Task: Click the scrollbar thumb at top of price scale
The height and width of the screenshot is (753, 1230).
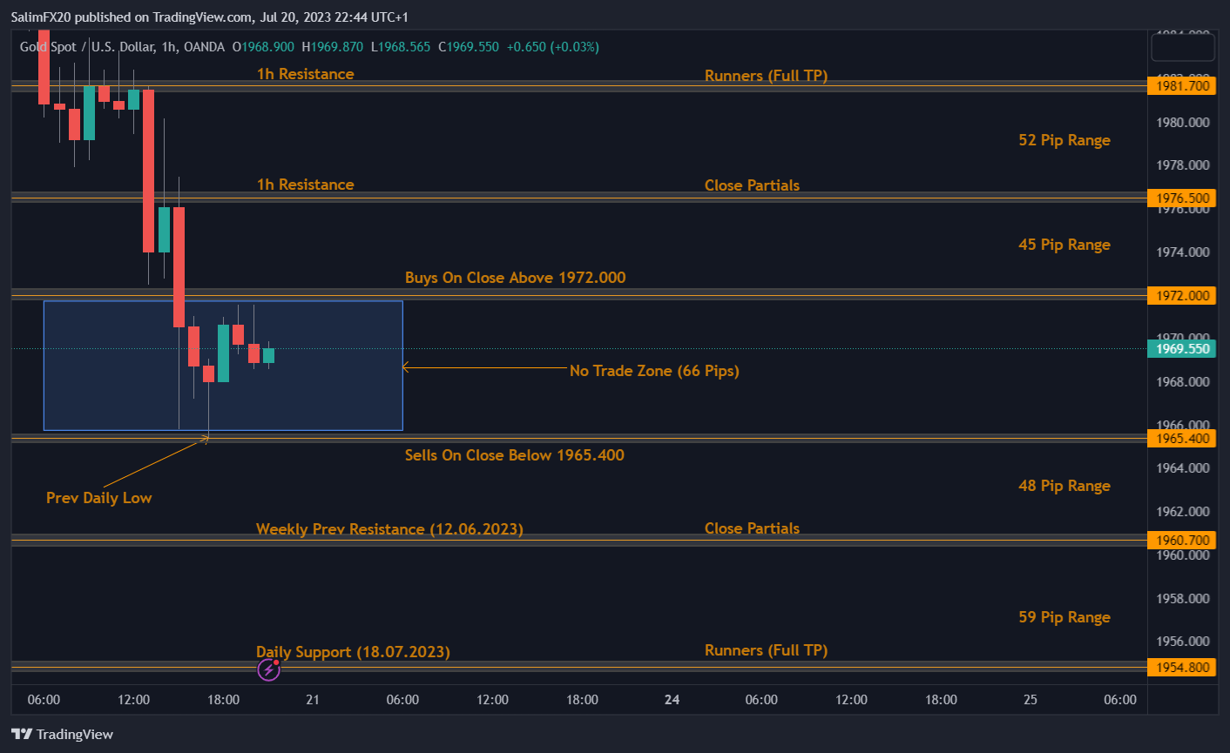Action: (x=1182, y=47)
